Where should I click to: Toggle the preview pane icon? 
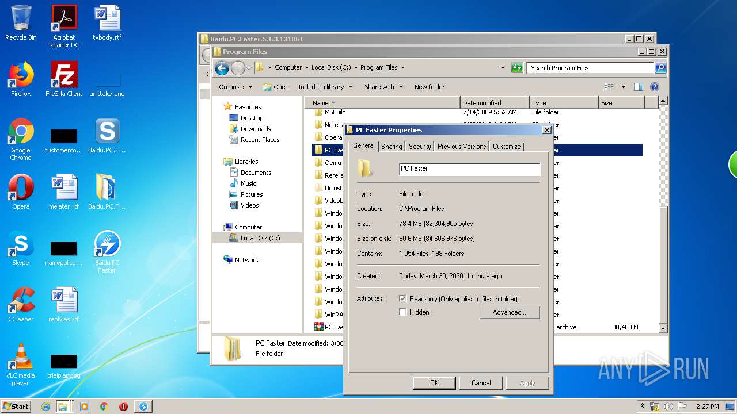pyautogui.click(x=638, y=87)
